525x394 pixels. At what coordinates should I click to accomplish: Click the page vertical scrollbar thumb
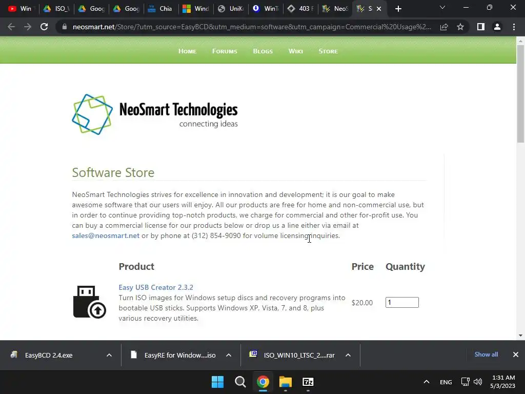point(520,94)
